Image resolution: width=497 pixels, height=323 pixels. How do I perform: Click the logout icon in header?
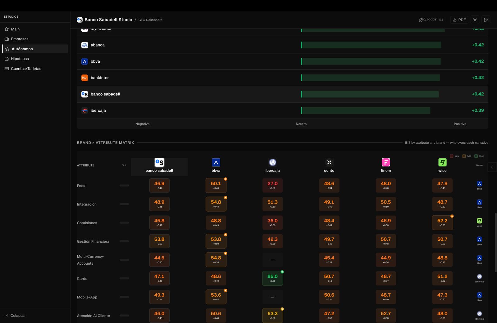486,20
